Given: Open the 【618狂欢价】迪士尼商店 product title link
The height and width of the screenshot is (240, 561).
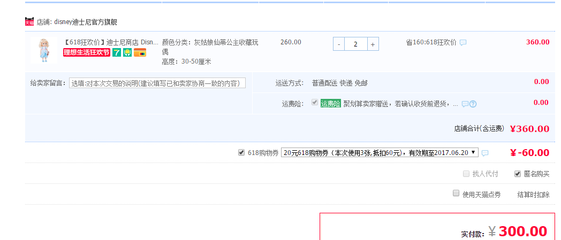Looking at the screenshot, I should pos(111,42).
